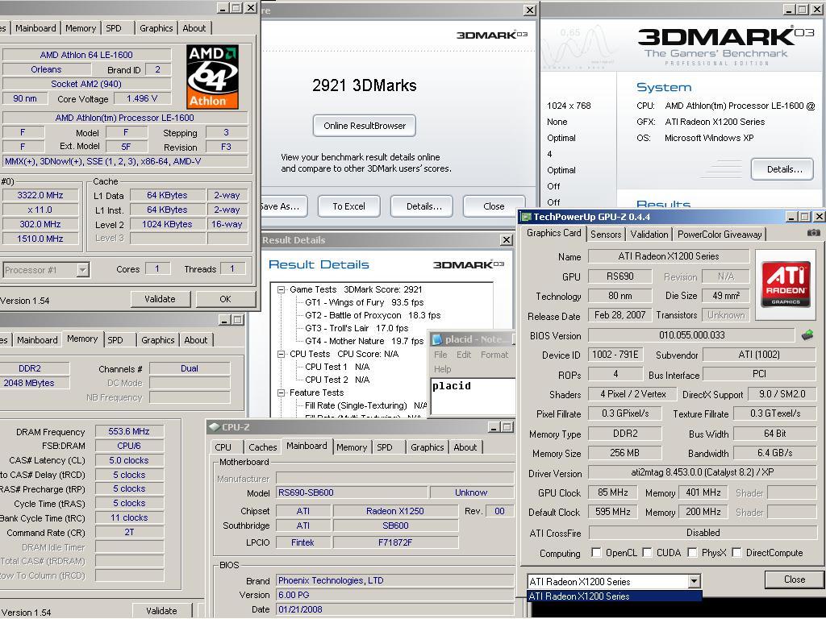826x619 pixels.
Task: Click the RS690-SB600 model value
Action: click(x=352, y=492)
